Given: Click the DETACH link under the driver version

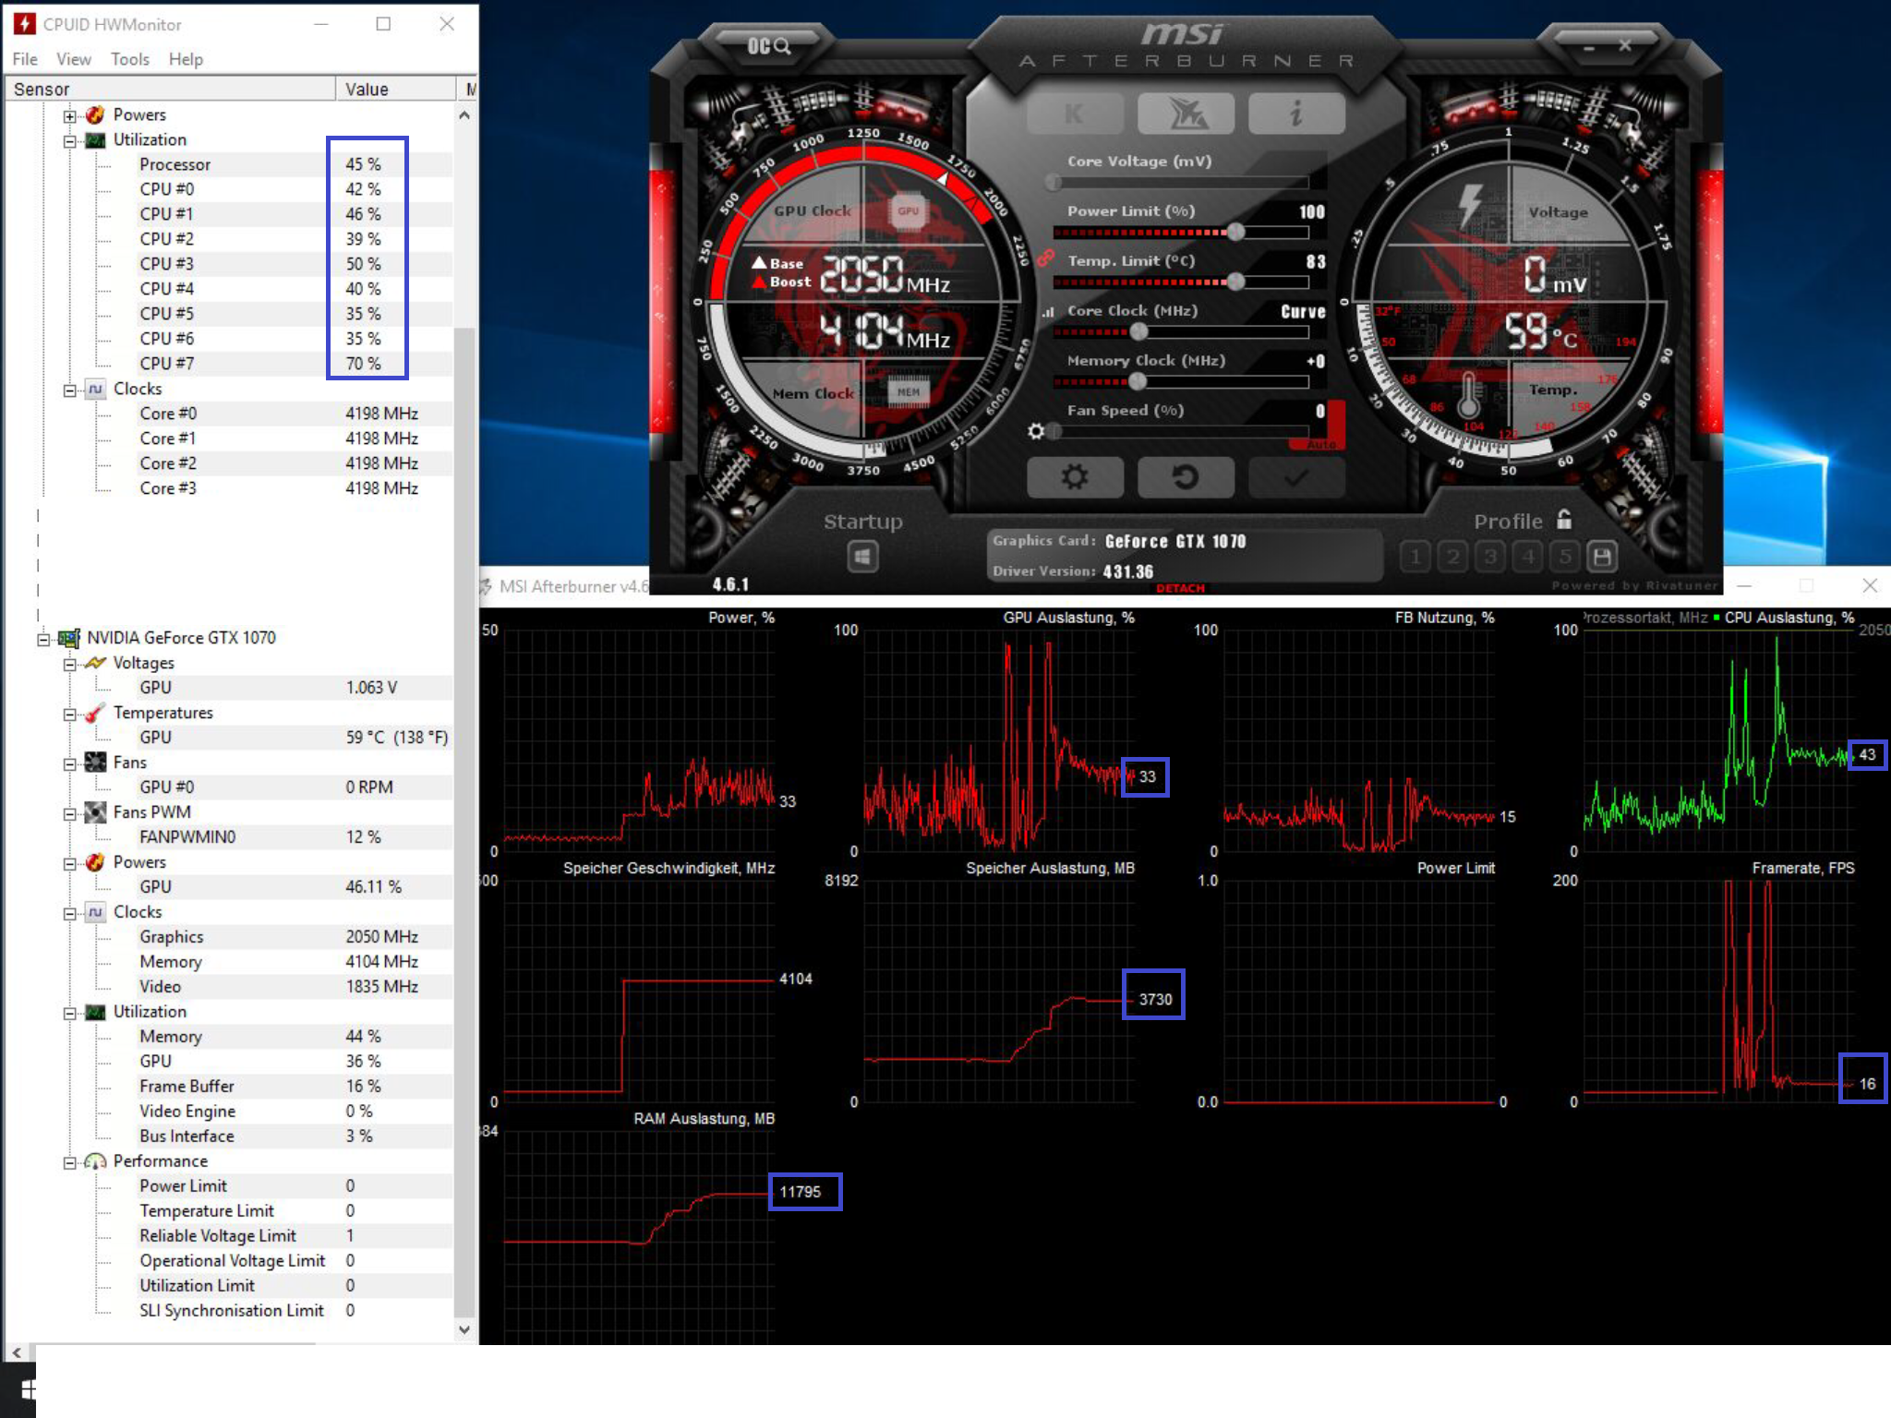Looking at the screenshot, I should [x=1180, y=588].
